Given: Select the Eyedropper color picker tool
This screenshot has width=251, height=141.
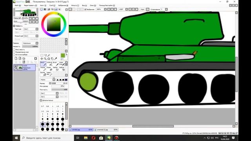Looking at the screenshot, I should tap(56, 59).
